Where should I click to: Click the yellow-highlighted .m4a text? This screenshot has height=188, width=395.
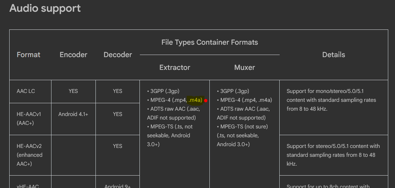click(195, 100)
